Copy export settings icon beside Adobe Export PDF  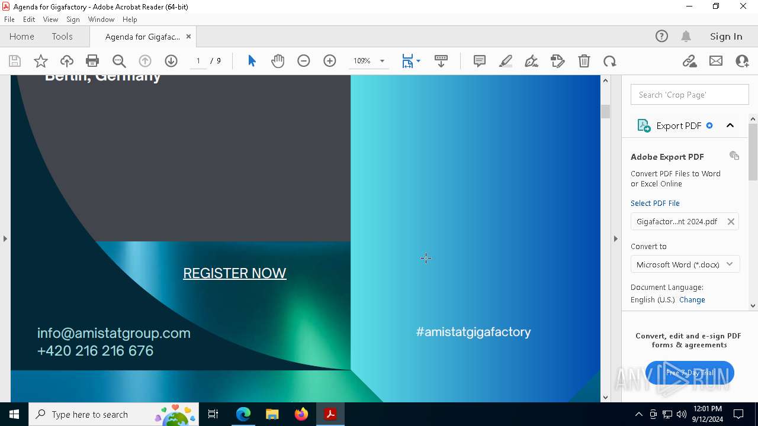pos(734,156)
